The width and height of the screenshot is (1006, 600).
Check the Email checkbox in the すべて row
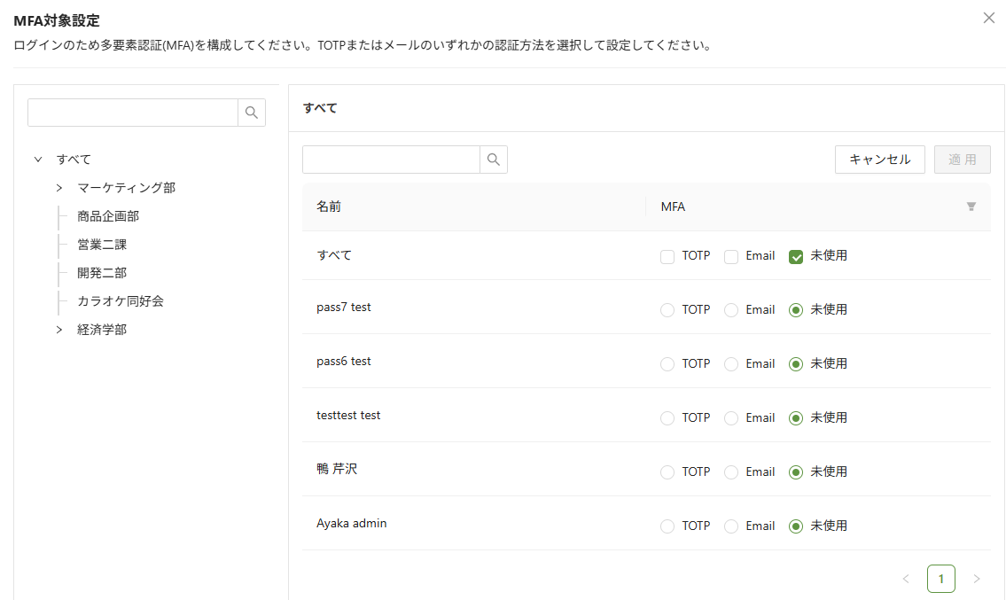coord(731,257)
